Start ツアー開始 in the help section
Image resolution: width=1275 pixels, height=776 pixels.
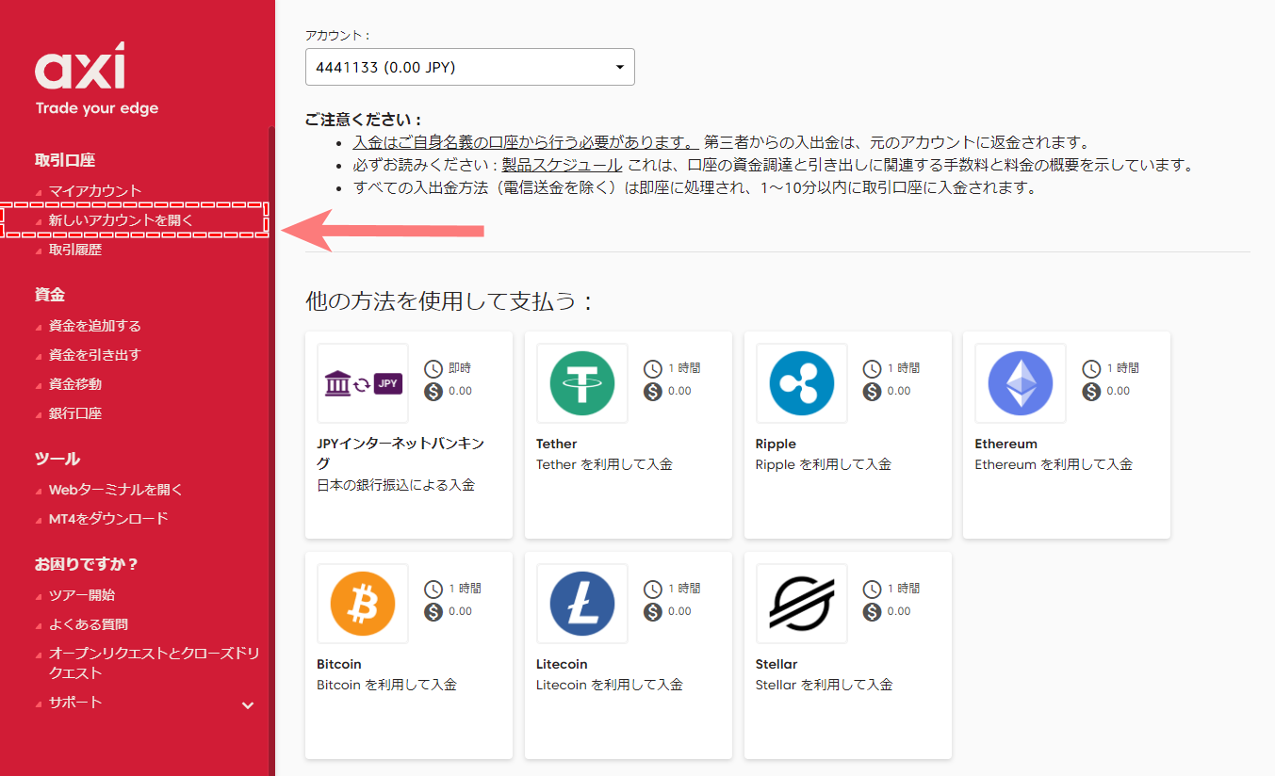pyautogui.click(x=82, y=595)
